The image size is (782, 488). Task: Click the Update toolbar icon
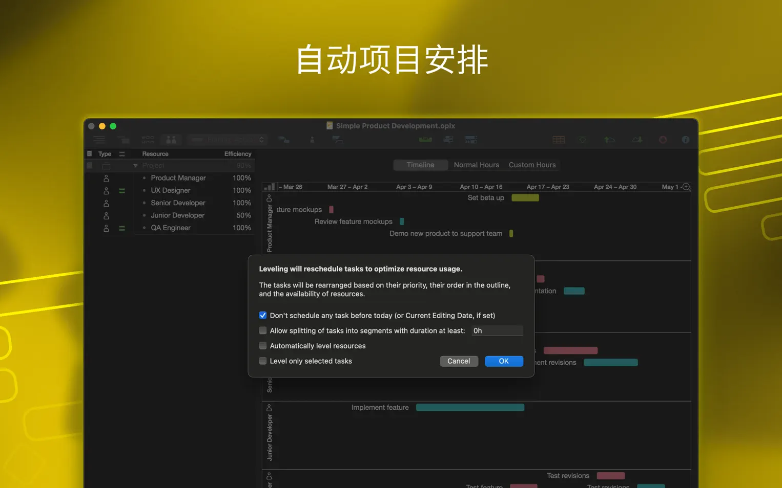637,140
